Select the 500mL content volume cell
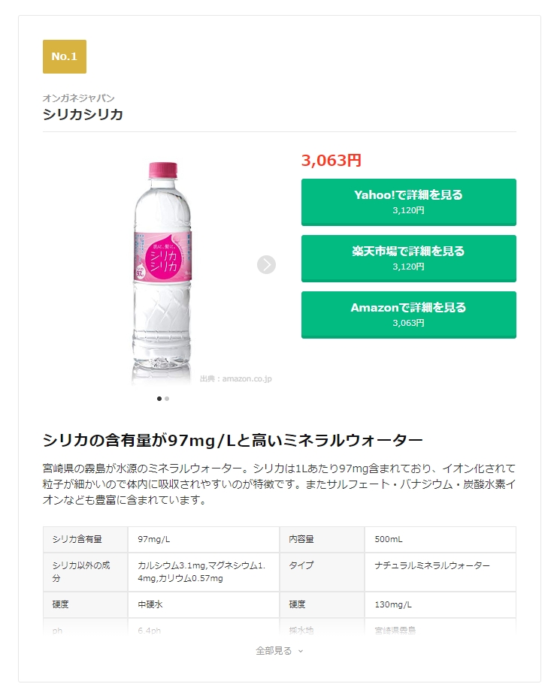This screenshot has width=560, height=690. point(440,539)
